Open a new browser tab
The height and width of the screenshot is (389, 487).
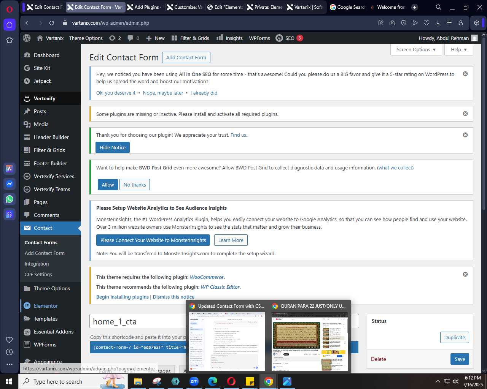pos(415,7)
